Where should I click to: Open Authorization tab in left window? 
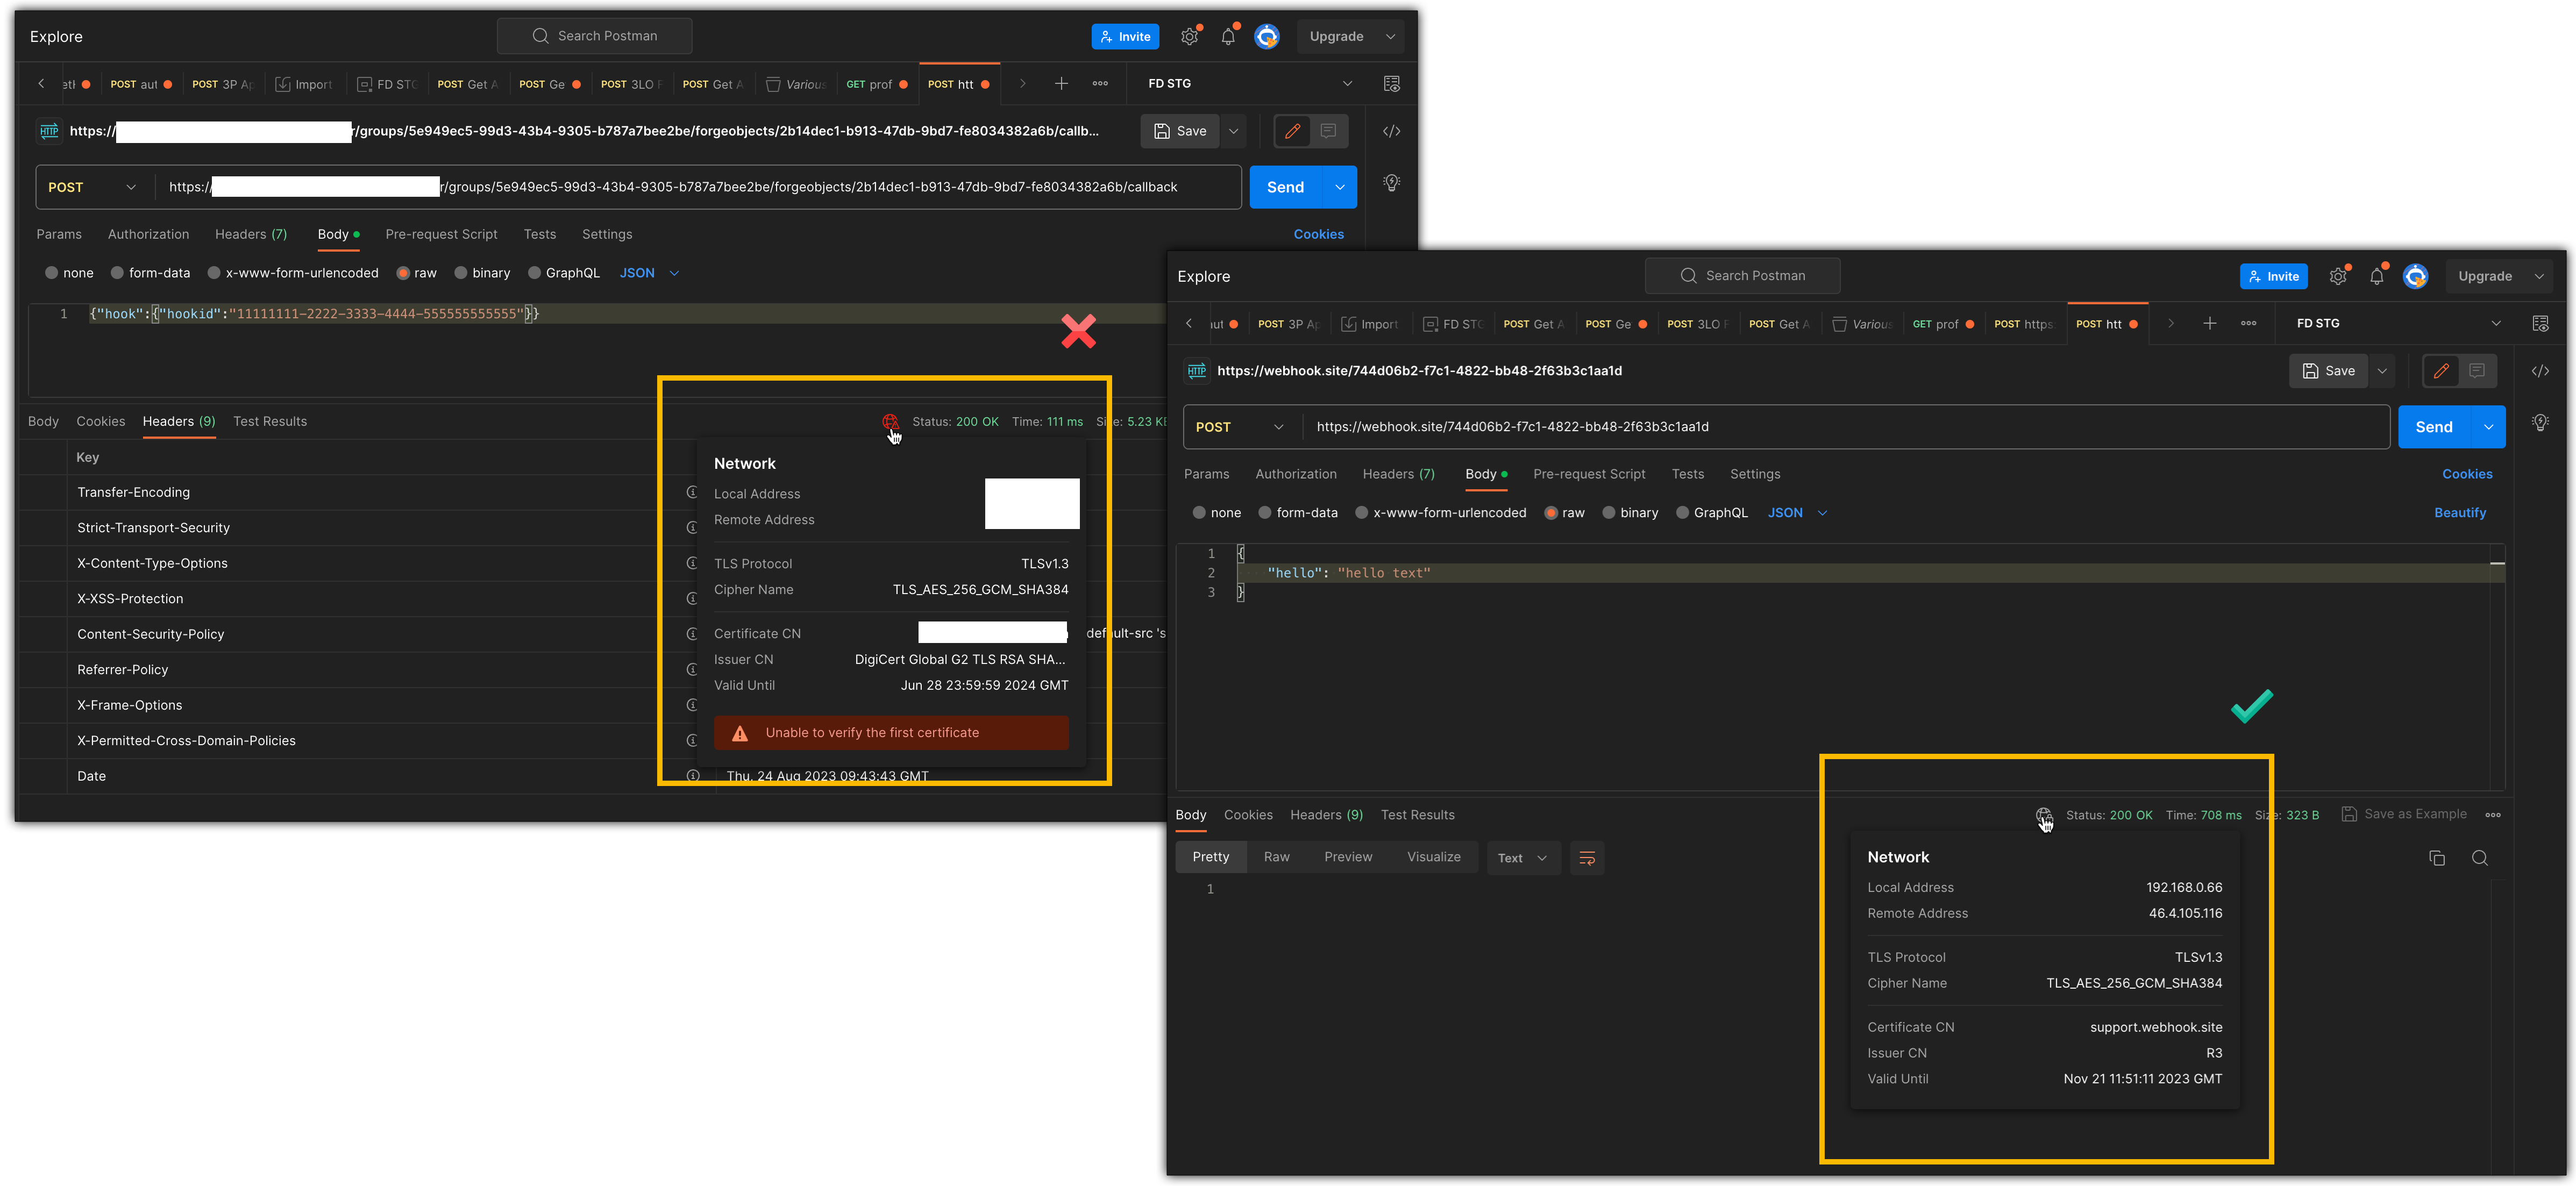(148, 234)
